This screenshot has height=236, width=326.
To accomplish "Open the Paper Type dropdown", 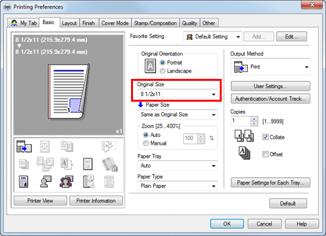I will click(x=177, y=186).
